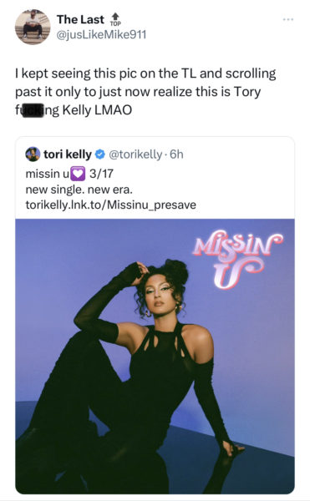Open the torikelly.lnk.to/Missinu_presave link
310x501 pixels.
coord(110,205)
